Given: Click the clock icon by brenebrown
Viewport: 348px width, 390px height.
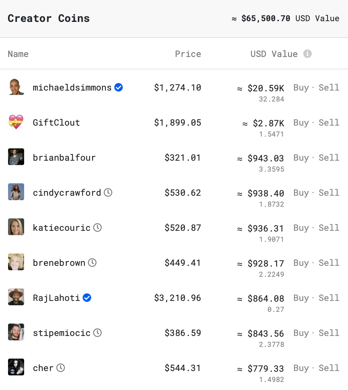Looking at the screenshot, I should 92,263.
